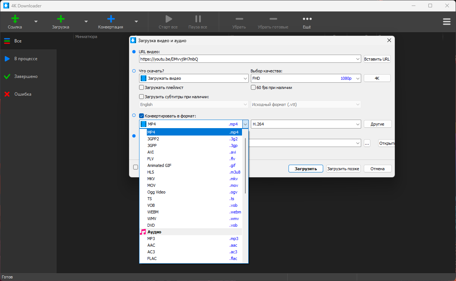Switch to Ошибка filter
The width and height of the screenshot is (456, 281).
point(28,94)
